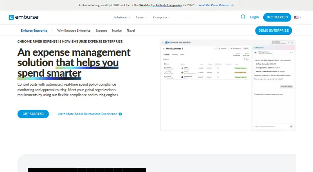Open the user account dropdown in the preview
Image resolution: width=313 pixels, height=172 pixels.
[280, 43]
